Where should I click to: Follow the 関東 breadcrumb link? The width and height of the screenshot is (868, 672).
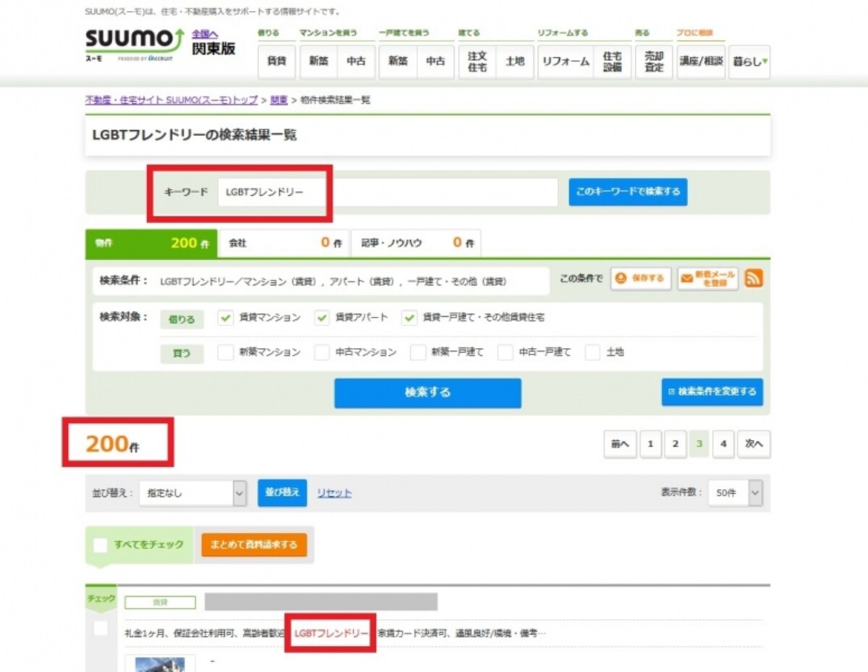279,100
